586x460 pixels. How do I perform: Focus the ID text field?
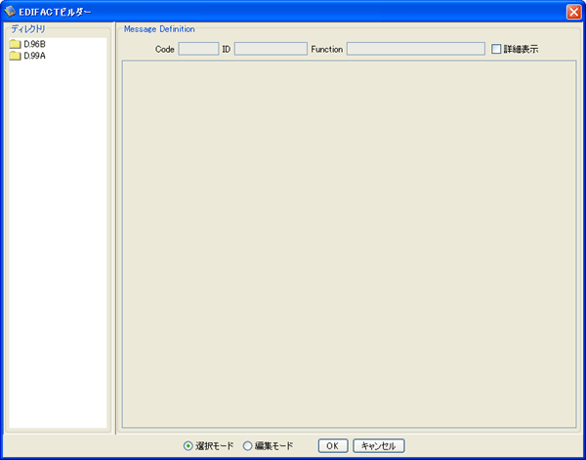coord(271,48)
